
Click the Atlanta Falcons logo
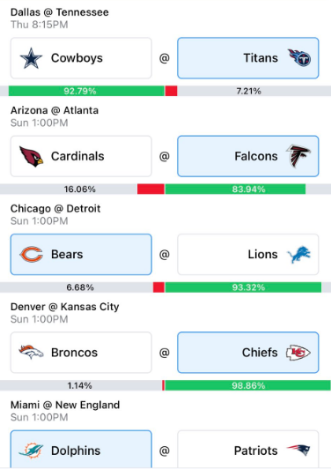298,156
